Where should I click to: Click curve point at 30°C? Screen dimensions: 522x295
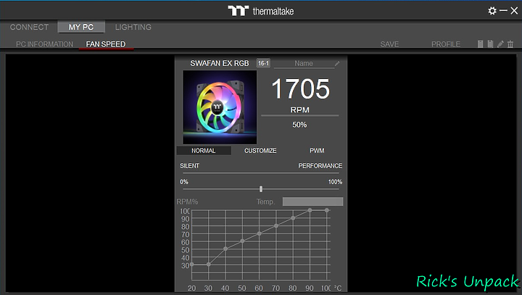tap(208, 265)
